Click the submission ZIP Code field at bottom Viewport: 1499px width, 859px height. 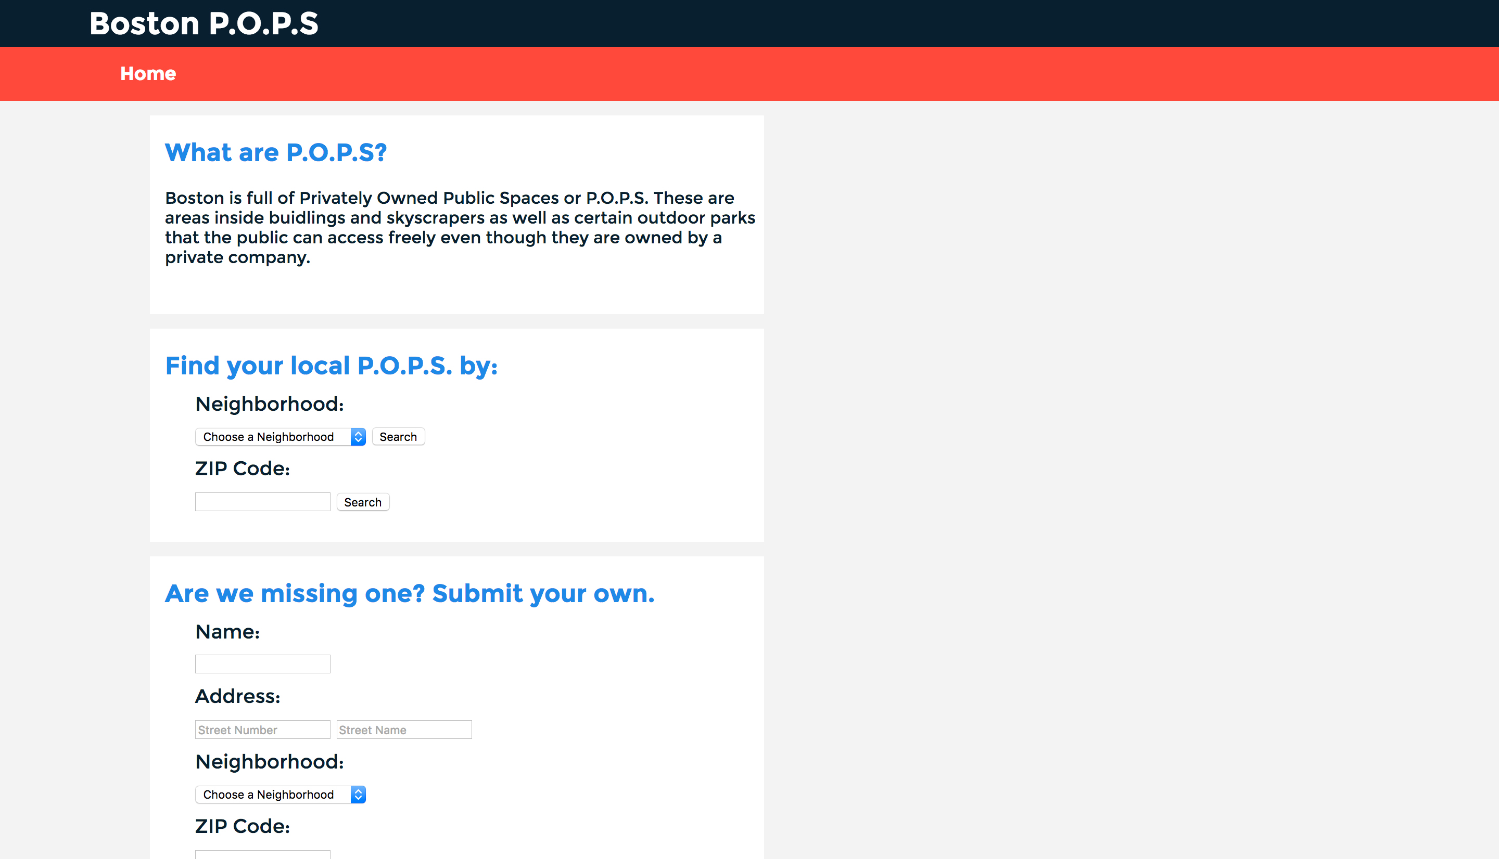click(263, 854)
